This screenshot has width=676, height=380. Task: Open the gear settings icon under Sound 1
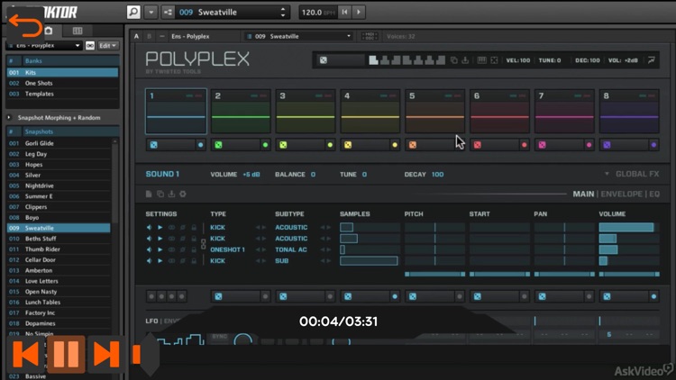click(x=183, y=194)
